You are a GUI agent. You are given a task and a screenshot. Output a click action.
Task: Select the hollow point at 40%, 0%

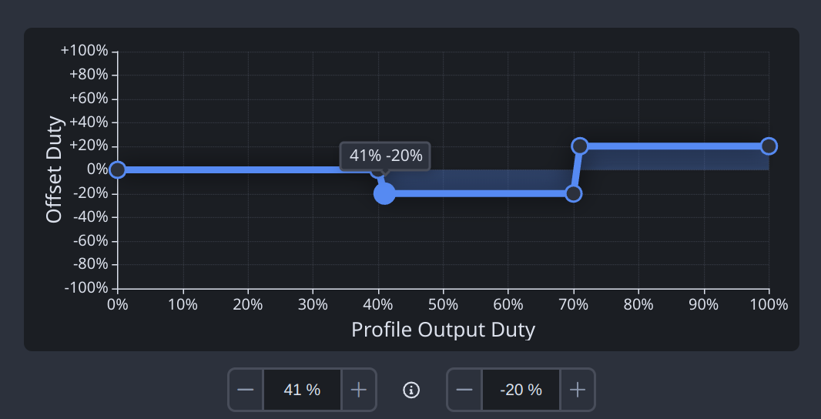pyautogui.click(x=376, y=170)
